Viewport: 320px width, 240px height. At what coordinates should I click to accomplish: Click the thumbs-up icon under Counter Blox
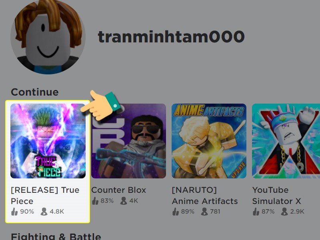95,201
